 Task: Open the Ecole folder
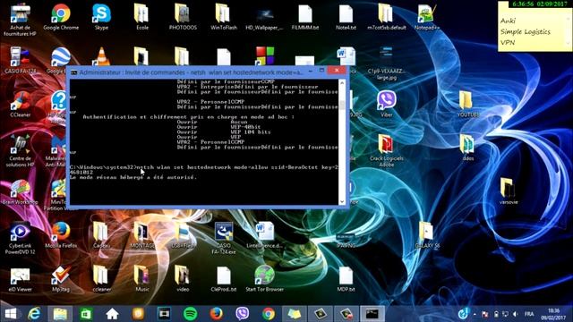pos(141,17)
